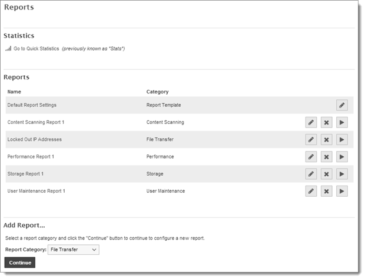Delete the Locked Out IP Addresses report
The image size is (365, 279).
pyautogui.click(x=326, y=140)
